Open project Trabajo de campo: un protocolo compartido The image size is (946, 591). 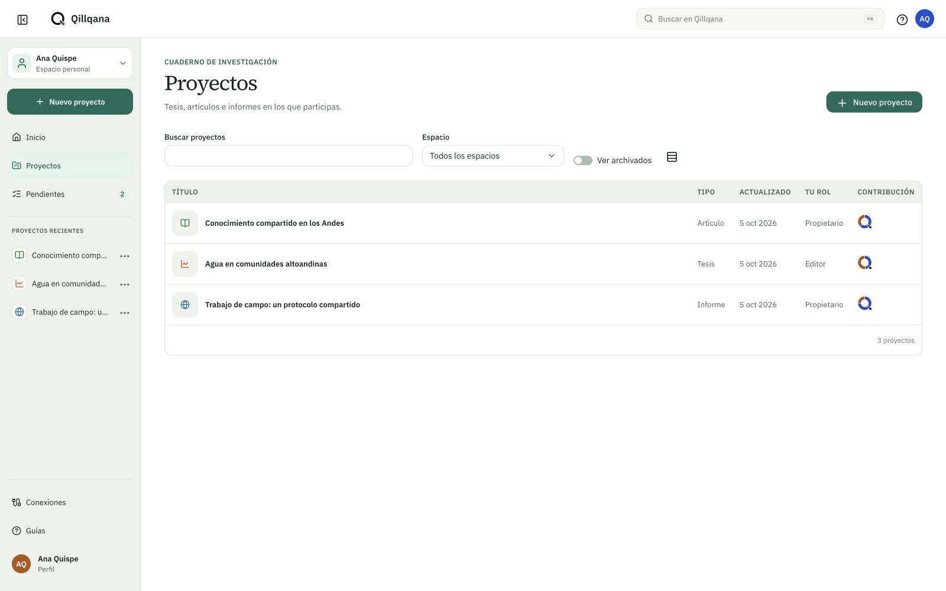(x=283, y=305)
